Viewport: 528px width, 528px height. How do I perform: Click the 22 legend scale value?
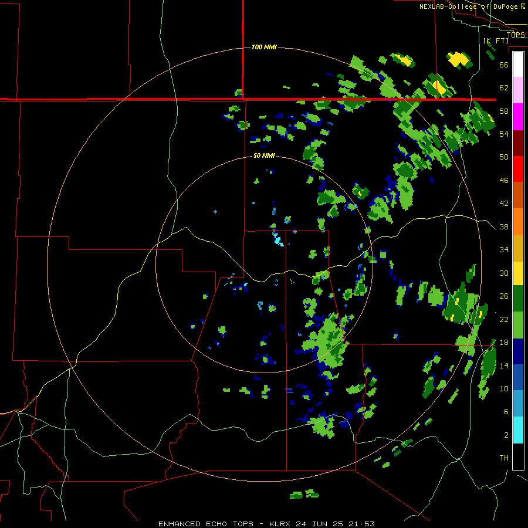(x=504, y=320)
